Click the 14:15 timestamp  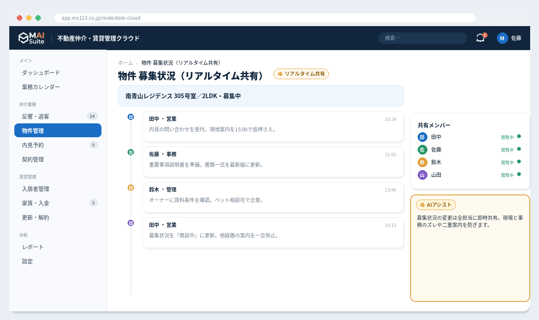[x=390, y=225]
